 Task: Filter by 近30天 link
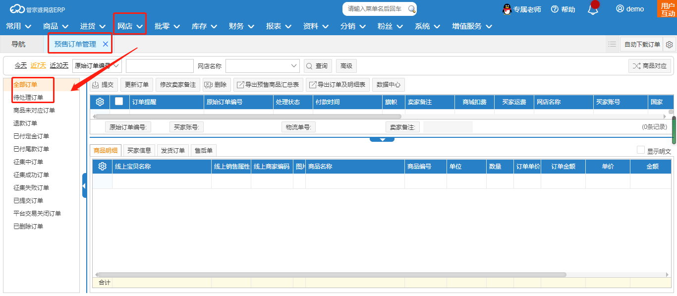coord(59,65)
